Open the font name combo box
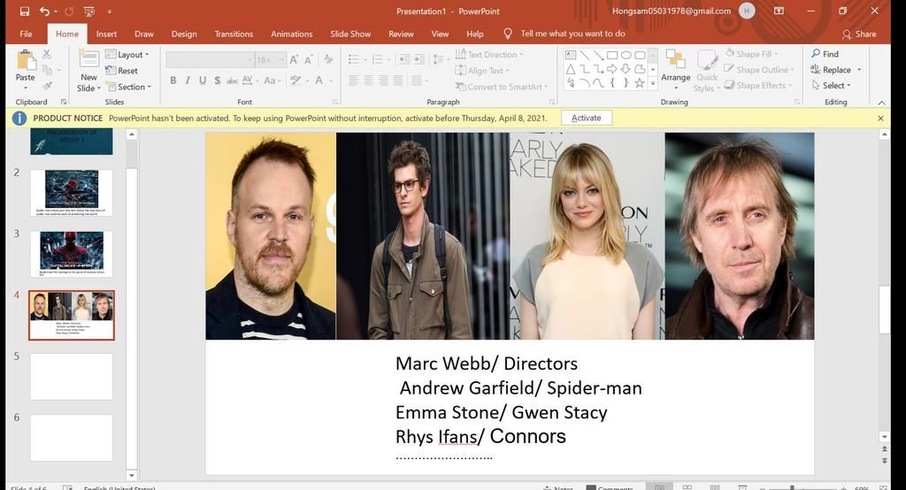The image size is (906, 490). (x=211, y=59)
